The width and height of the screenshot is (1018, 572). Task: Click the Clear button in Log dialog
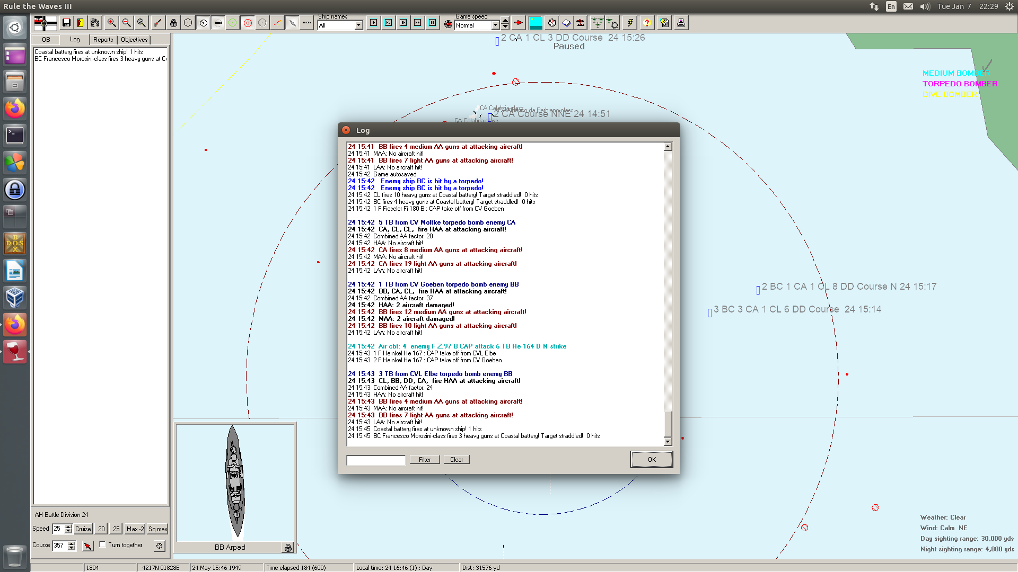(457, 460)
